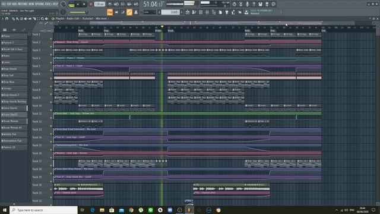Open the Piano roll view icon

(194, 12)
